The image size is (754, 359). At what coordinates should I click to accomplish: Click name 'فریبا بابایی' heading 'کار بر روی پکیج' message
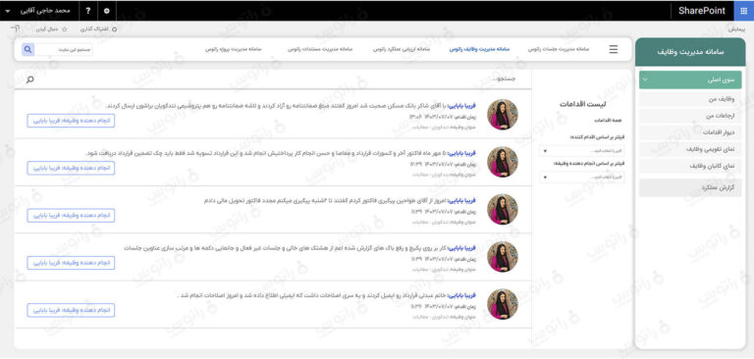click(x=461, y=248)
